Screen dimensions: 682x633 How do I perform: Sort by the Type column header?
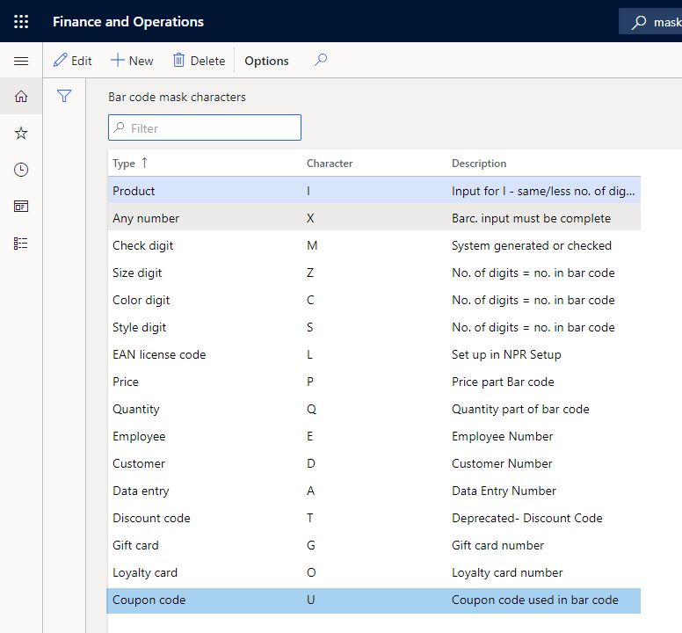point(130,164)
